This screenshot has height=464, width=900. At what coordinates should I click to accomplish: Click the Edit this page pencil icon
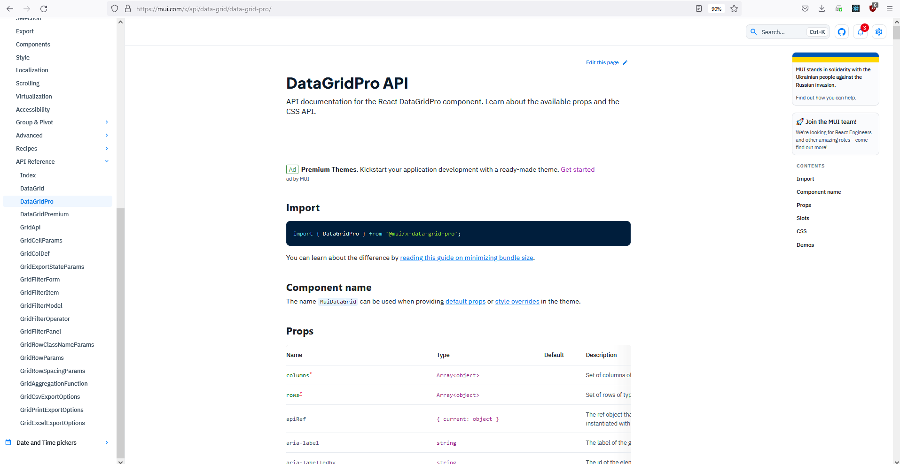tap(626, 62)
